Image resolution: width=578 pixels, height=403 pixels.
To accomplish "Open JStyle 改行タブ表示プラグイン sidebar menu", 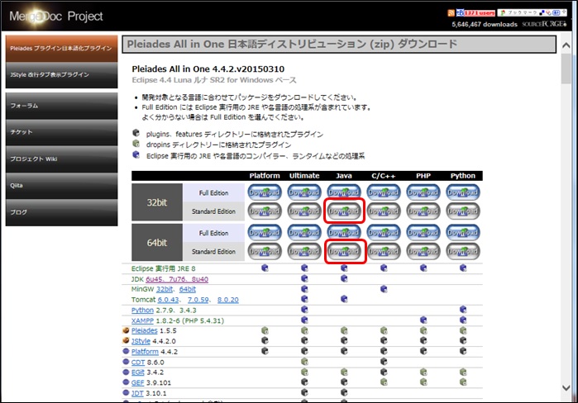I will click(x=61, y=74).
